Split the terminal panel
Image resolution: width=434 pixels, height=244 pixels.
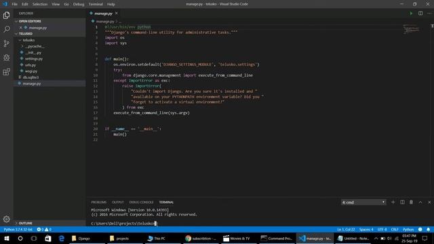click(x=402, y=202)
